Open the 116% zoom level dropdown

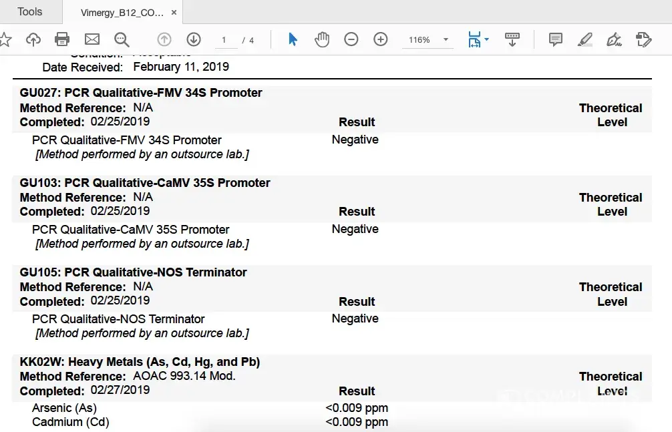446,40
